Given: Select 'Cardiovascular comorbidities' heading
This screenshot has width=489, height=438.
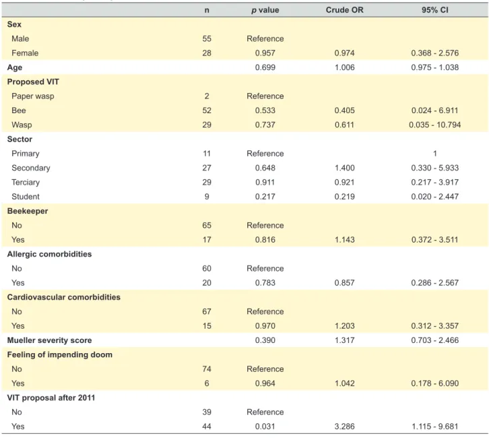Looking at the screenshot, I should [x=63, y=297].
